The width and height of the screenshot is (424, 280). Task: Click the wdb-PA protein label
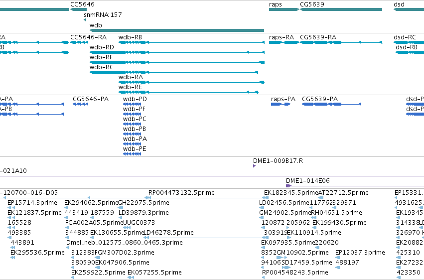click(135, 139)
